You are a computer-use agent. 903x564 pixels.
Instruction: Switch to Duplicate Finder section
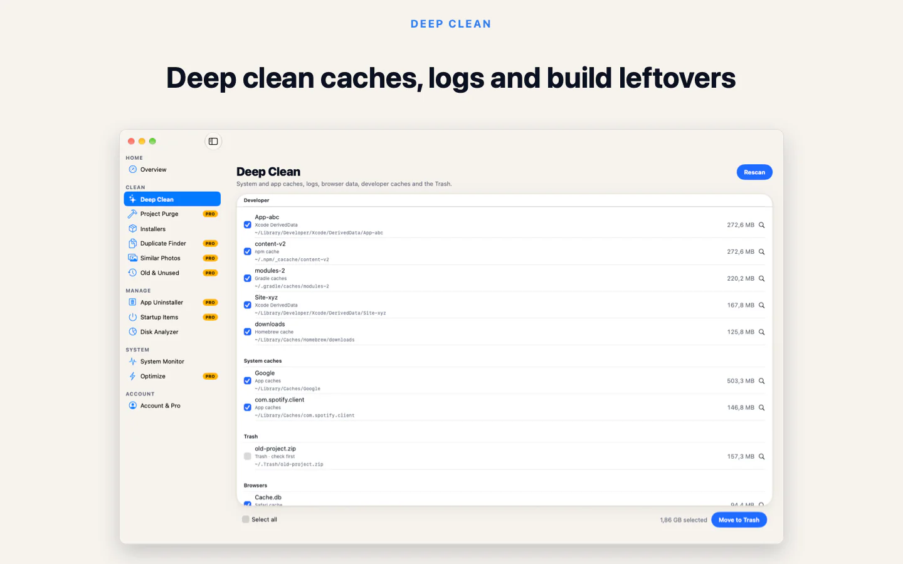172,244
